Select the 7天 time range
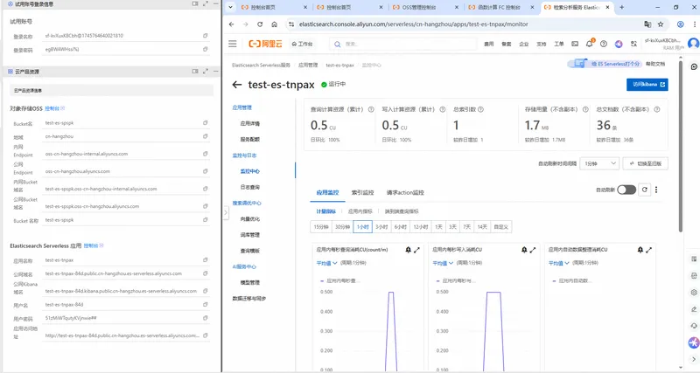Screen dimensions: 700x373 (x=467, y=227)
